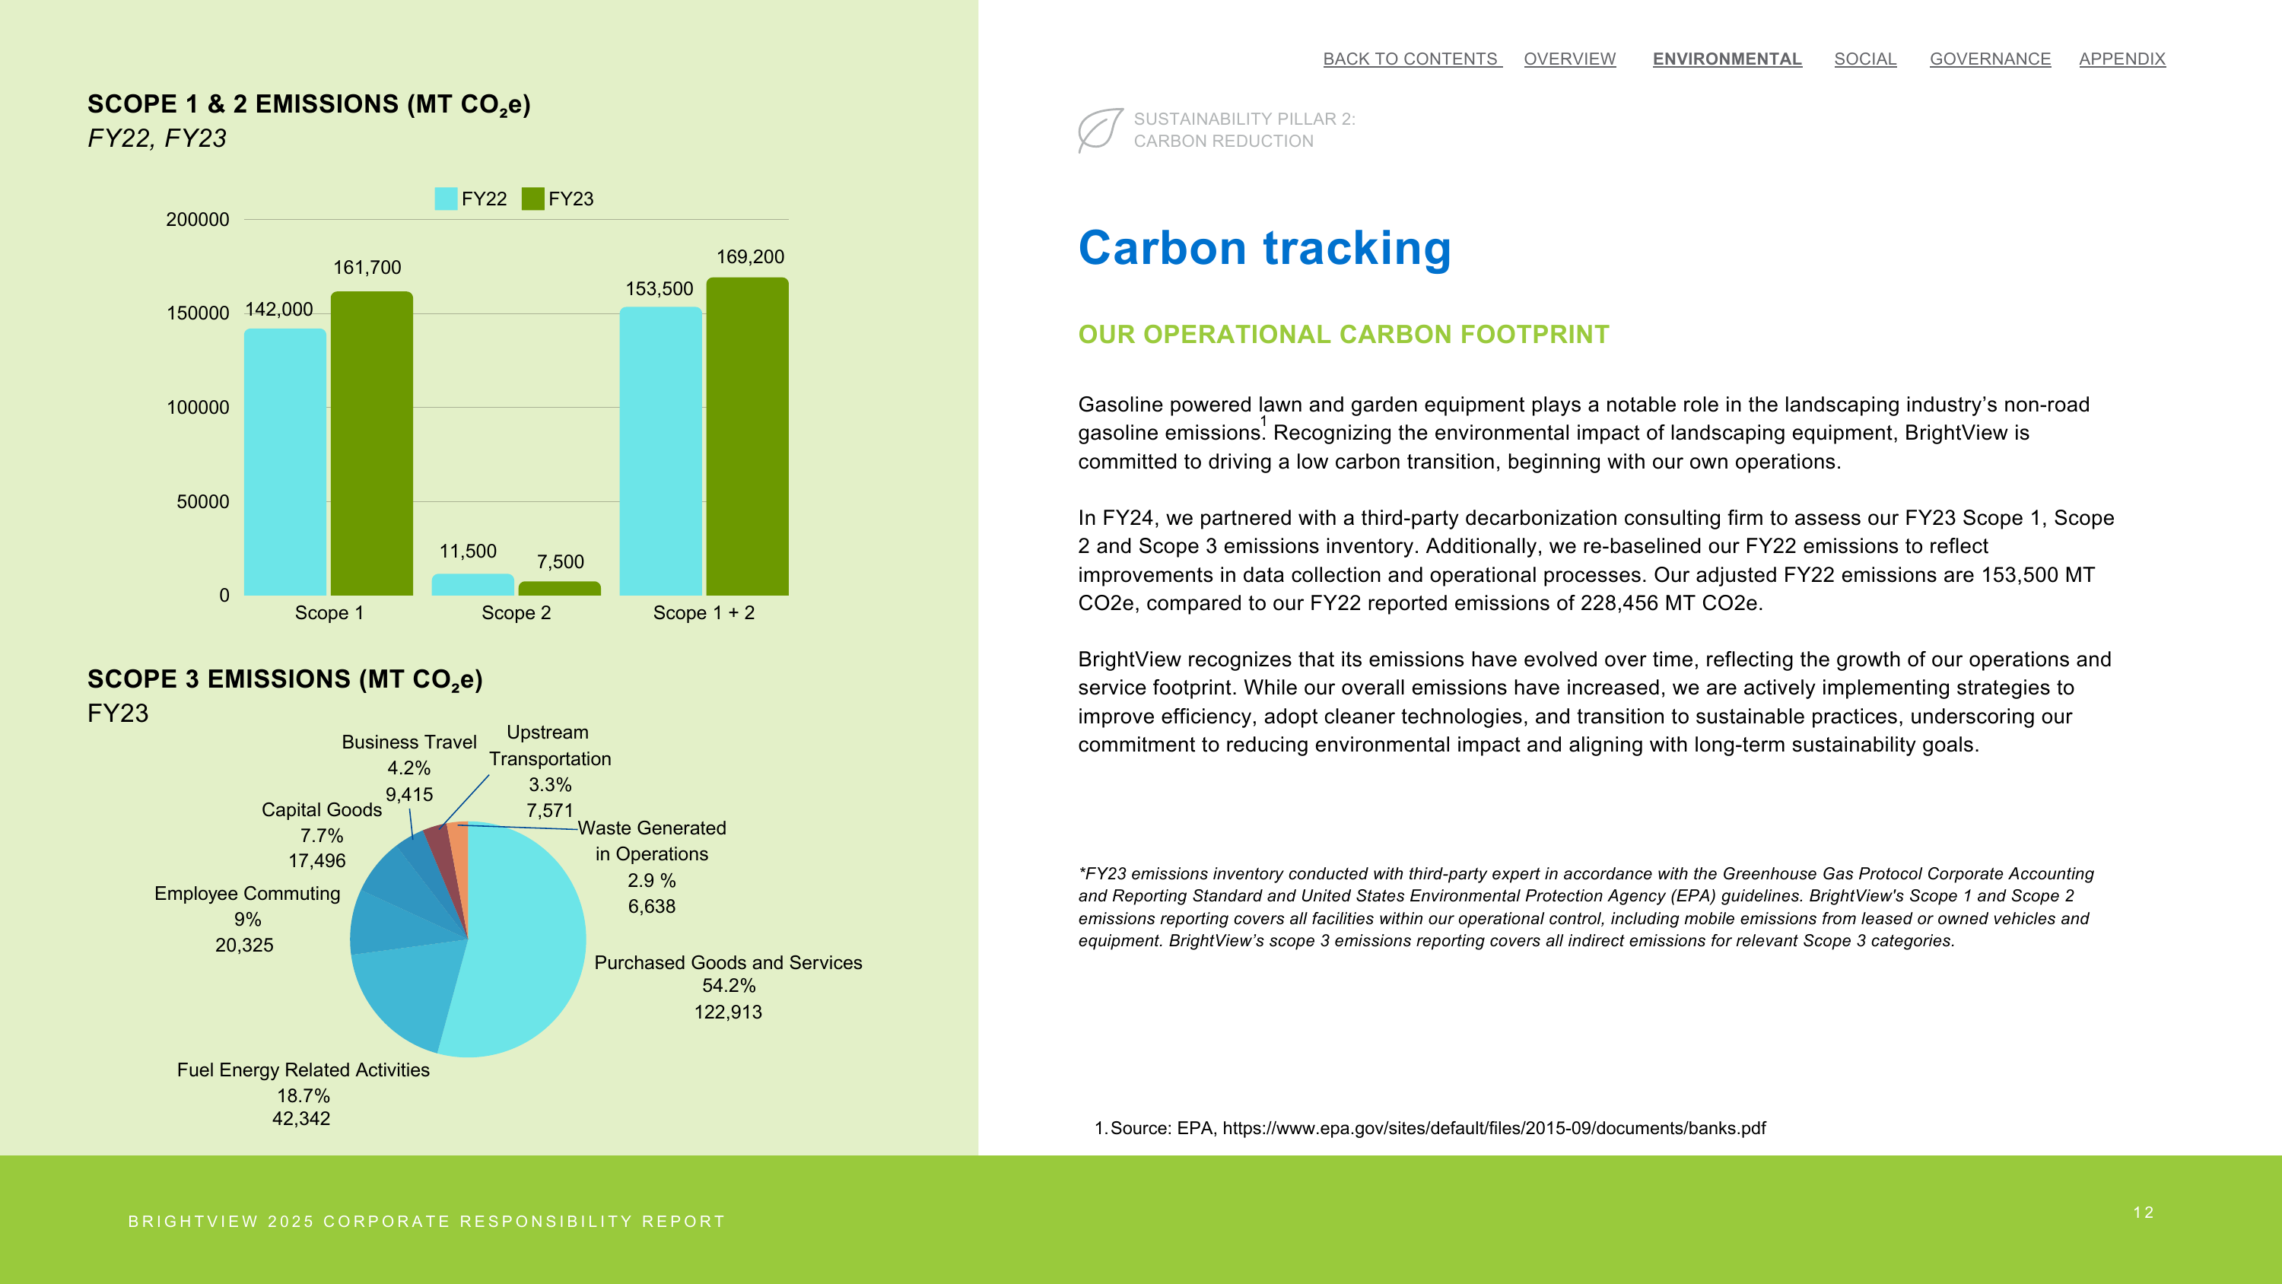
Task: Click the 42,342 pie value
Action: point(301,1119)
